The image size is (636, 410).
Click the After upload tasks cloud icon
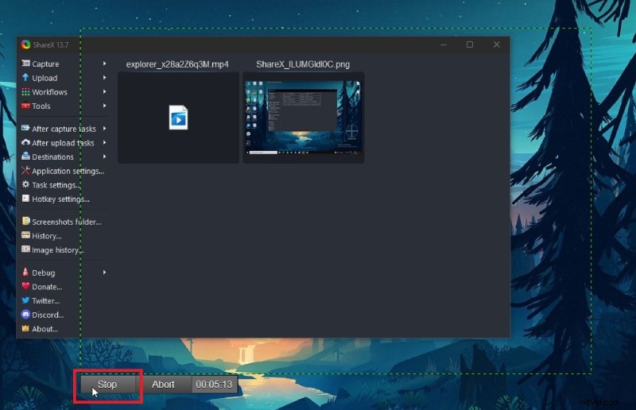[25, 142]
